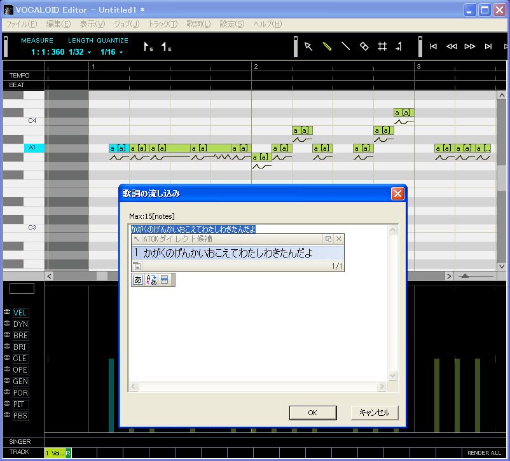Click RENDER ALL
This screenshot has height=461, width=510.
484,453
